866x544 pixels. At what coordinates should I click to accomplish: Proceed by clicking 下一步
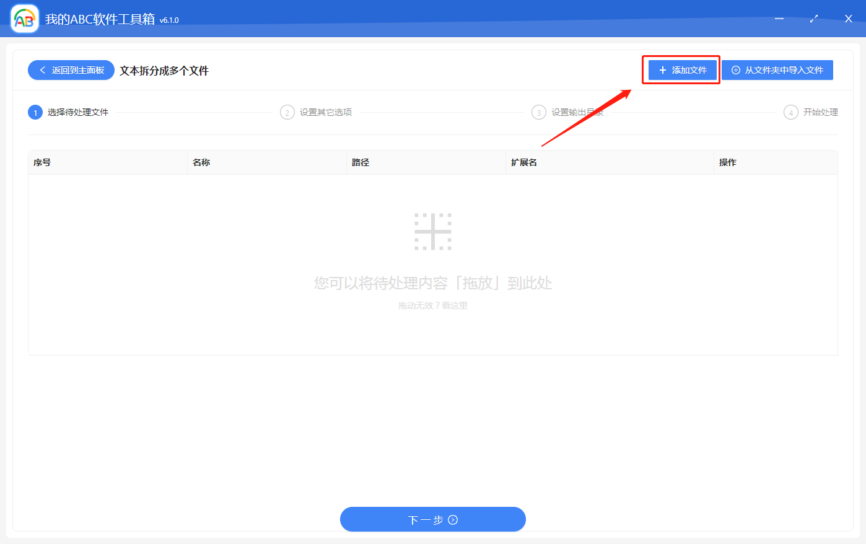(x=433, y=519)
